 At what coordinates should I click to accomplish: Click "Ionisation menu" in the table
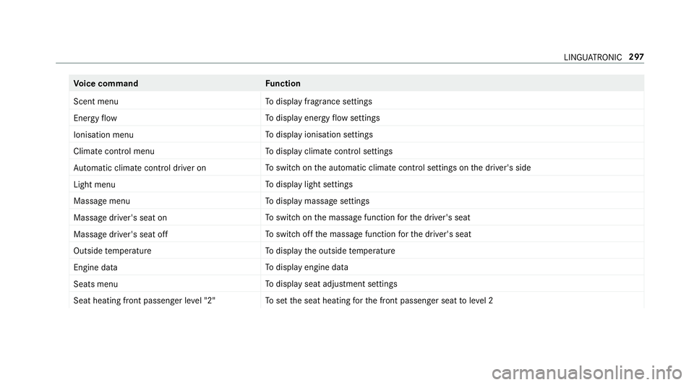click(x=103, y=135)
